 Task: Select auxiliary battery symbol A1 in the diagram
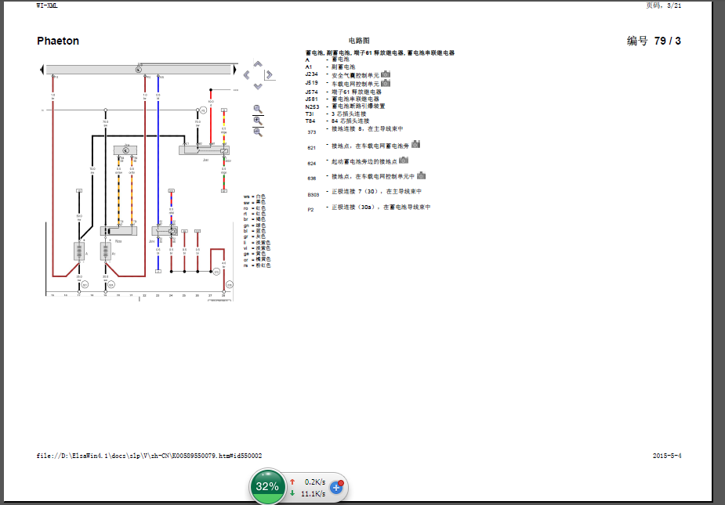click(x=106, y=251)
